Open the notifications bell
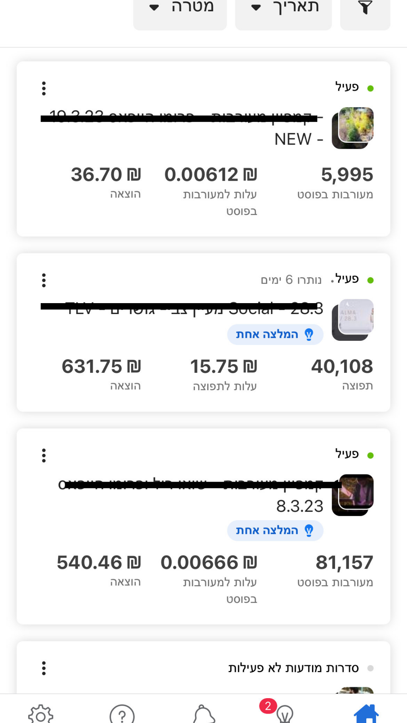This screenshot has width=407, height=723. [204, 714]
